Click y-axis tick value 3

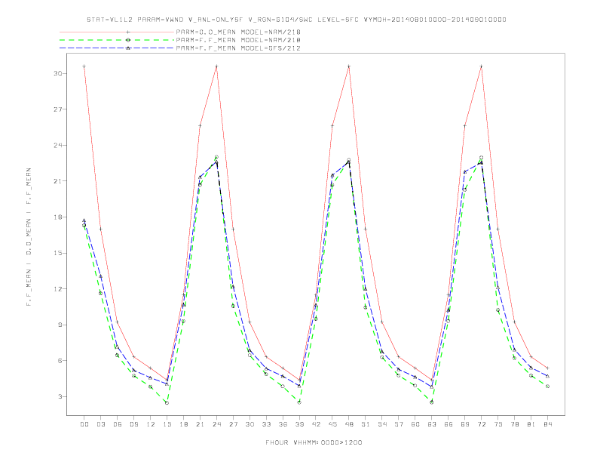coord(60,396)
